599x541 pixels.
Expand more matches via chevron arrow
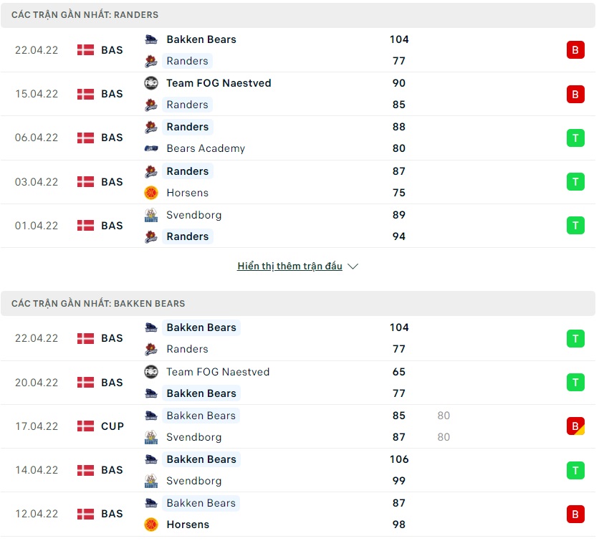click(353, 267)
